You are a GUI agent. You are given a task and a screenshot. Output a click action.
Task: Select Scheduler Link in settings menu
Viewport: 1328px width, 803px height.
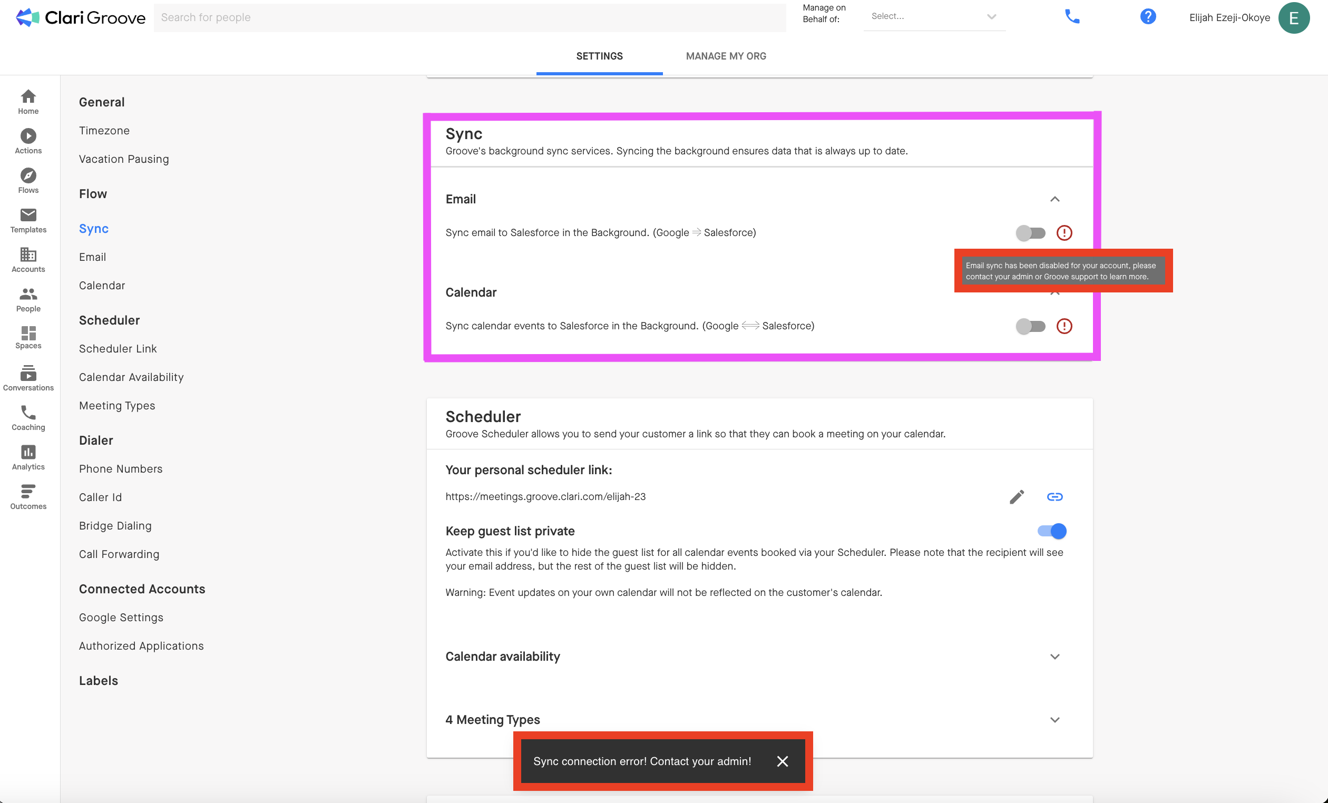pos(118,349)
